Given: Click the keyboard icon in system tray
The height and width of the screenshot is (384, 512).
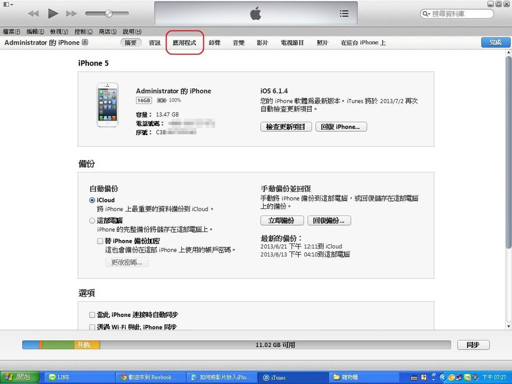Looking at the screenshot, I should coord(414,378).
